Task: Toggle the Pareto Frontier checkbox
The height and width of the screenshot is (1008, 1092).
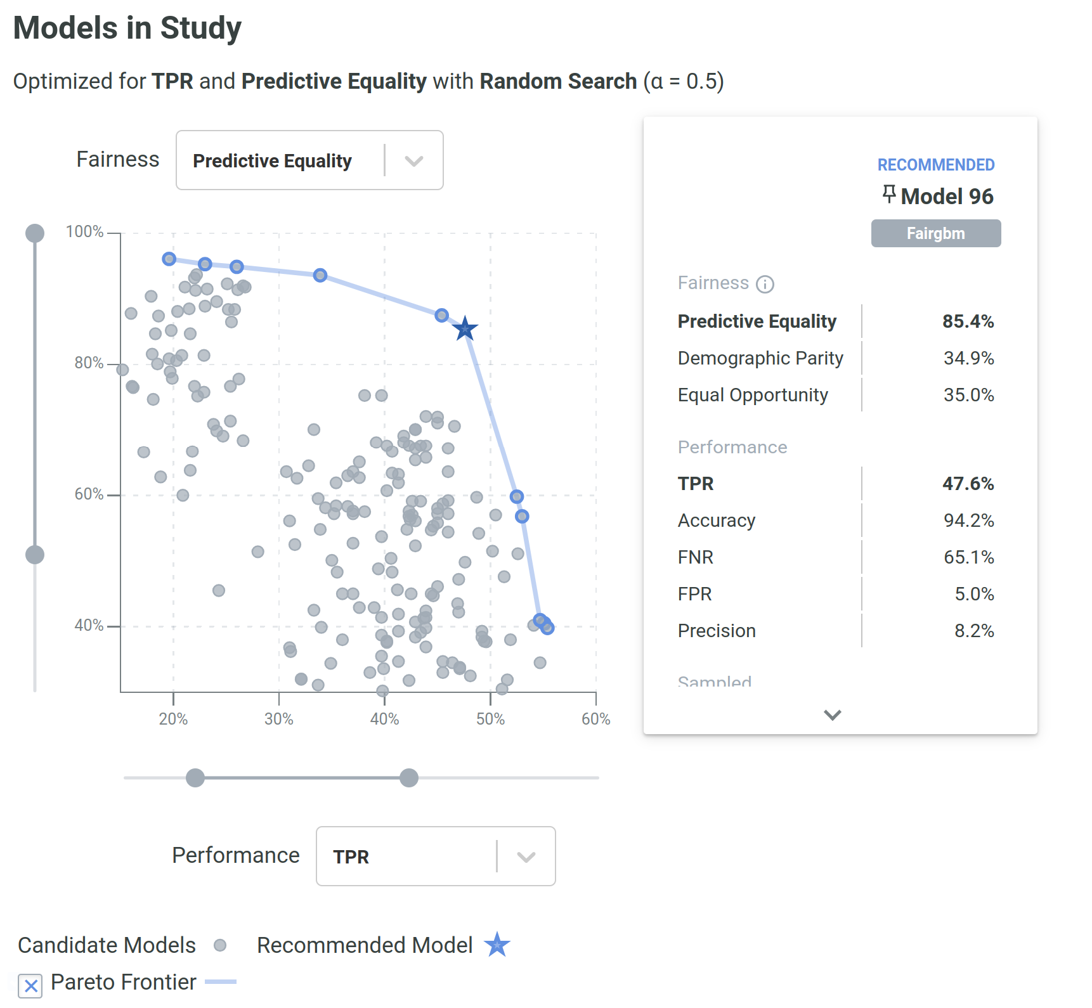Action: click(x=30, y=986)
